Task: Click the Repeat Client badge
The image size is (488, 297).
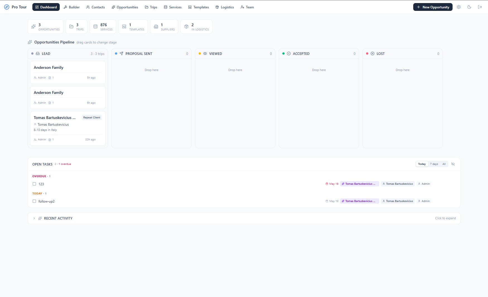Action: [92, 118]
